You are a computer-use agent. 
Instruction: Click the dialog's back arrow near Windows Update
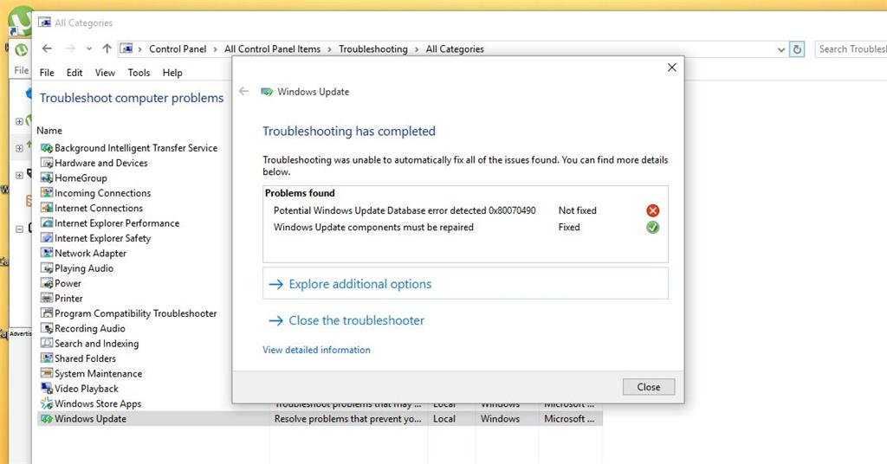coord(243,92)
